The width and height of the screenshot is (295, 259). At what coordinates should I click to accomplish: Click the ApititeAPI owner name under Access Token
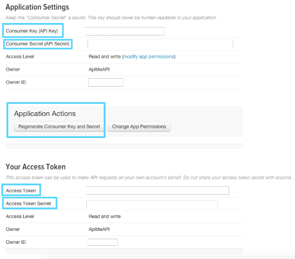coord(99,229)
